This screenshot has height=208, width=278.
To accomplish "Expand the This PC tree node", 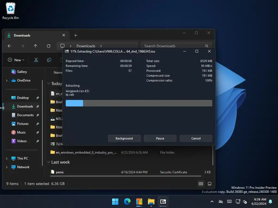I will click(x=7, y=158).
